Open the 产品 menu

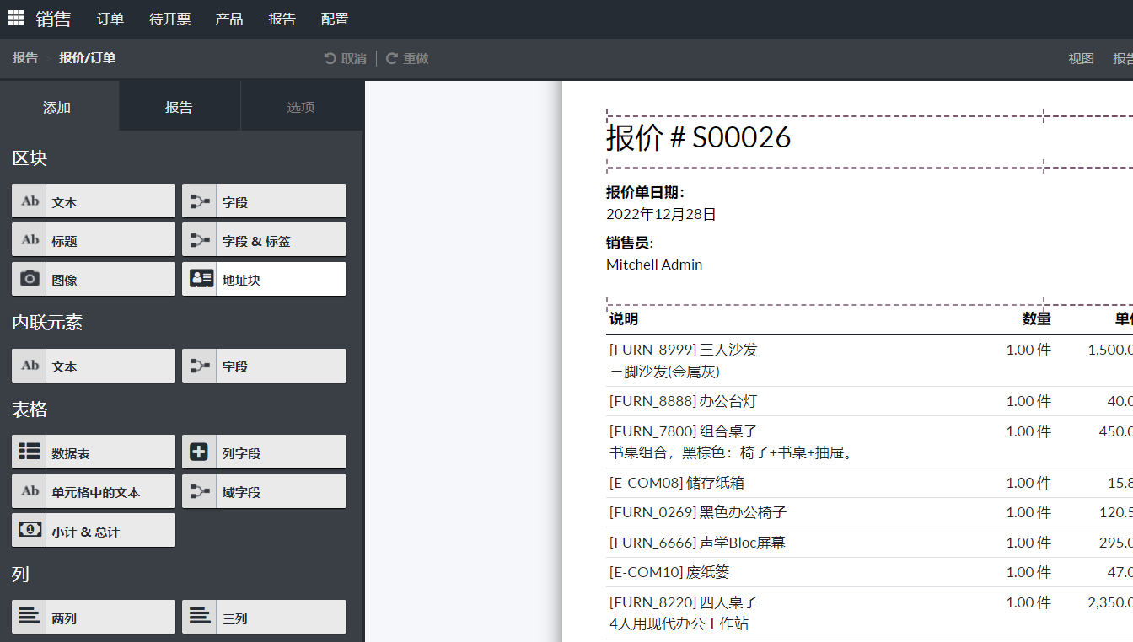229,19
